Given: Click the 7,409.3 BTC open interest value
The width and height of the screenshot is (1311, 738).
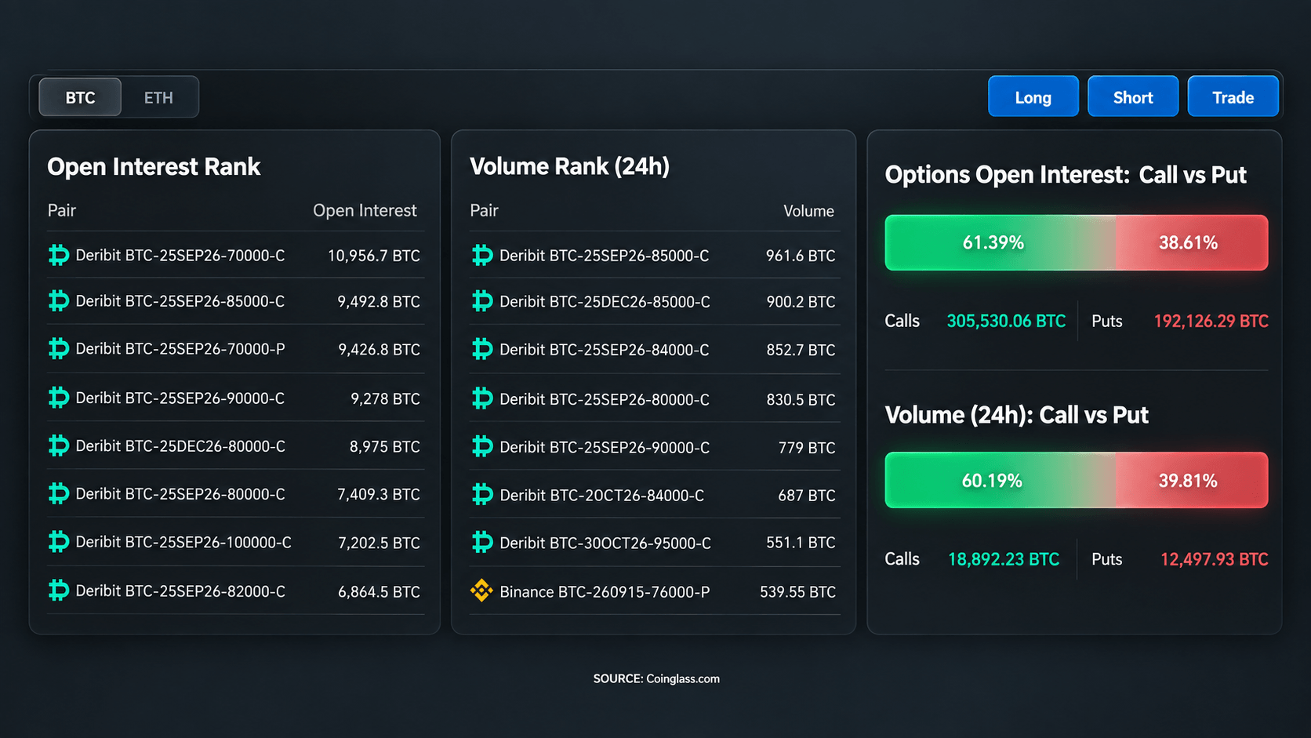Looking at the screenshot, I should click(x=379, y=494).
